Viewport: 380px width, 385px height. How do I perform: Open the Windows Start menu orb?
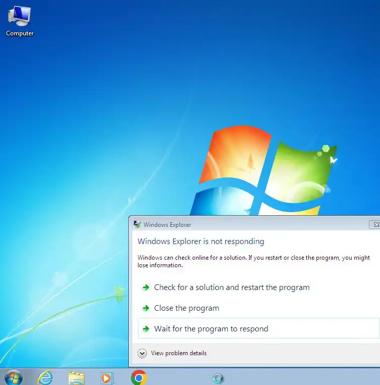coord(14,377)
